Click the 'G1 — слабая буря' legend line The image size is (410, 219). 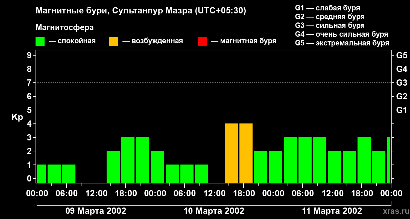pyautogui.click(x=327, y=8)
